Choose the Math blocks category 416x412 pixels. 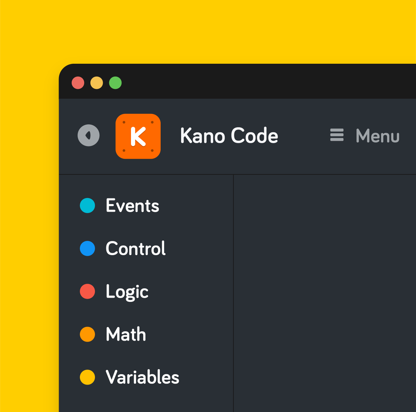(126, 335)
